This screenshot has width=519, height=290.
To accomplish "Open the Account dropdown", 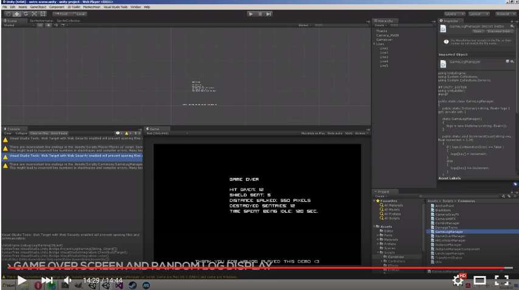I will (x=506, y=14).
